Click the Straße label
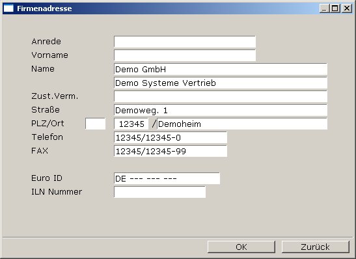Image resolution: width=356 pixels, height=259 pixels. [x=46, y=110]
